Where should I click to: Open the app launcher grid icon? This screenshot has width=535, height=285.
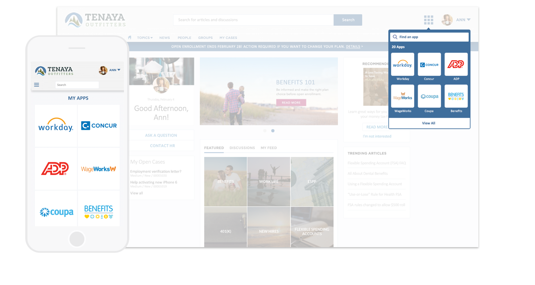[x=428, y=20]
